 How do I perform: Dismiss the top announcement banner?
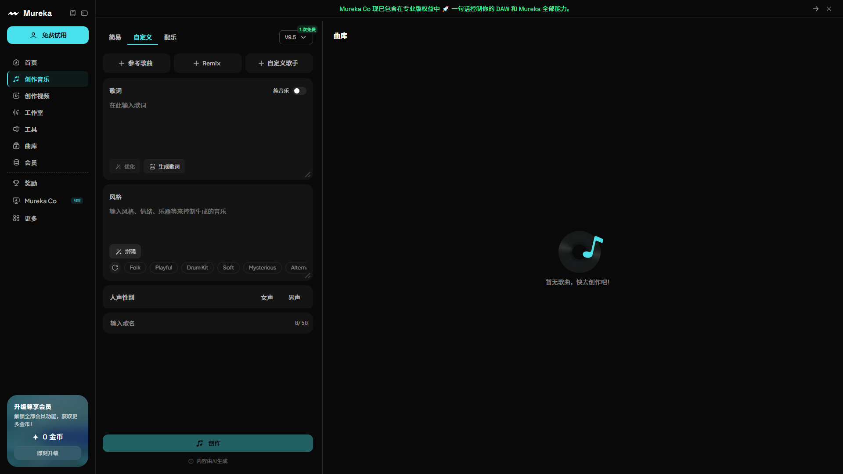point(829,9)
